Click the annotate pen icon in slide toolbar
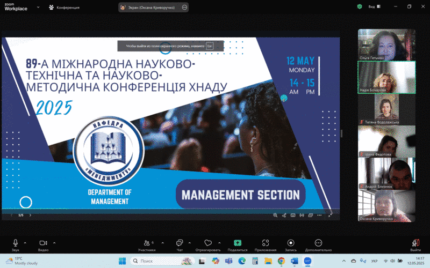 point(284,215)
